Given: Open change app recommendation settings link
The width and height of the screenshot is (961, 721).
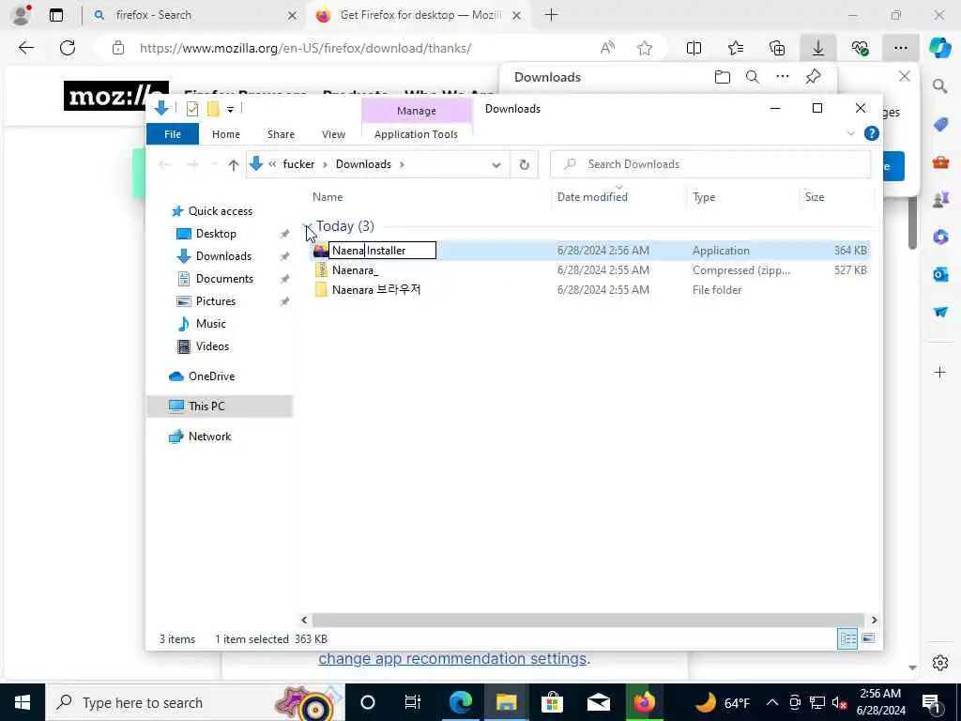Looking at the screenshot, I should point(452,659).
